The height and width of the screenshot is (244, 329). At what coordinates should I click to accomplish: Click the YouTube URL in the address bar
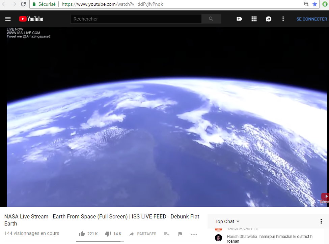pyautogui.click(x=112, y=4)
